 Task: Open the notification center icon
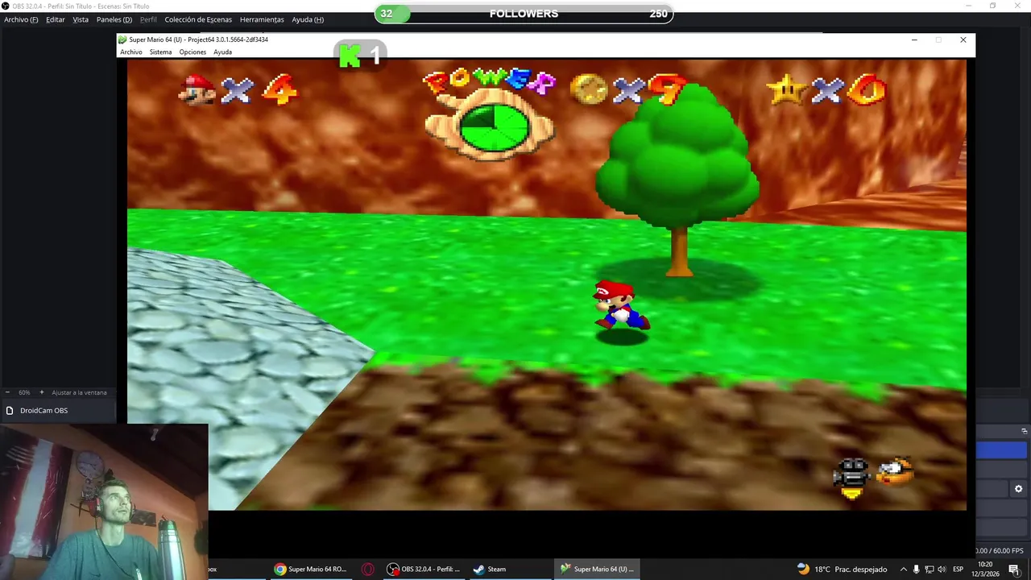tap(1014, 569)
